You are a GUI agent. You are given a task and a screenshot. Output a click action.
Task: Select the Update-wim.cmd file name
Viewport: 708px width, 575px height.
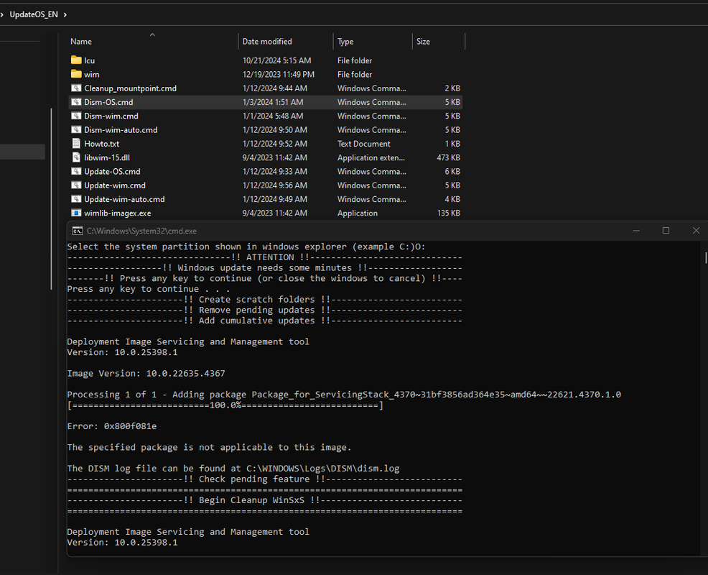[x=115, y=185]
